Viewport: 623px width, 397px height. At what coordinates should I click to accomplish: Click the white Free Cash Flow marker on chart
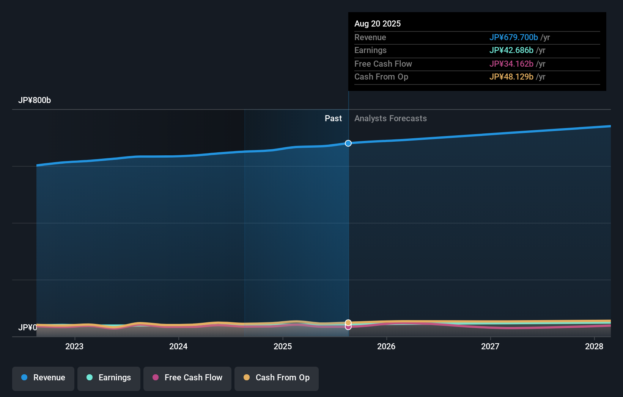348,327
